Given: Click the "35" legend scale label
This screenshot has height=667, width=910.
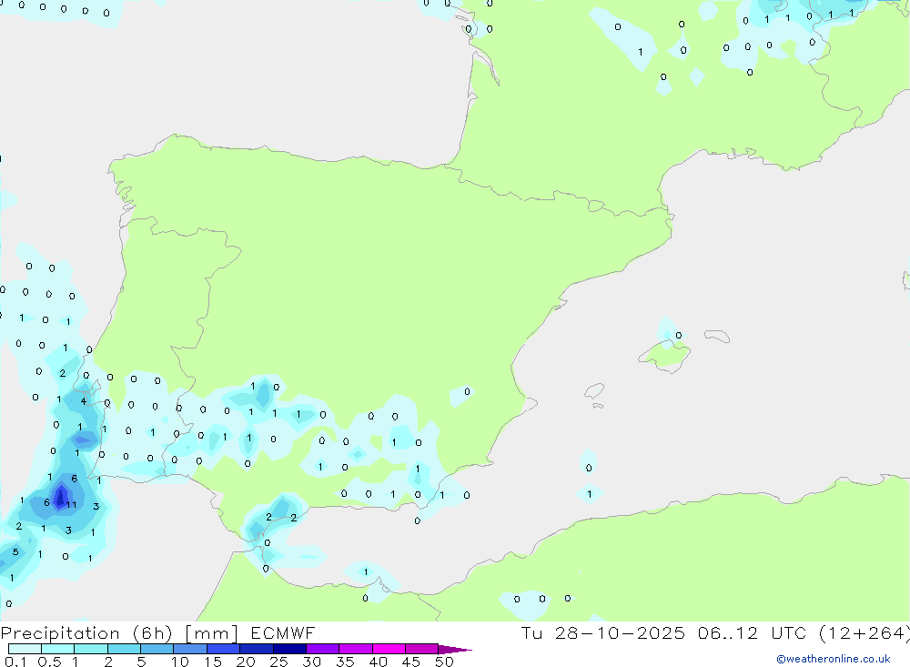Looking at the screenshot, I should tap(345, 662).
